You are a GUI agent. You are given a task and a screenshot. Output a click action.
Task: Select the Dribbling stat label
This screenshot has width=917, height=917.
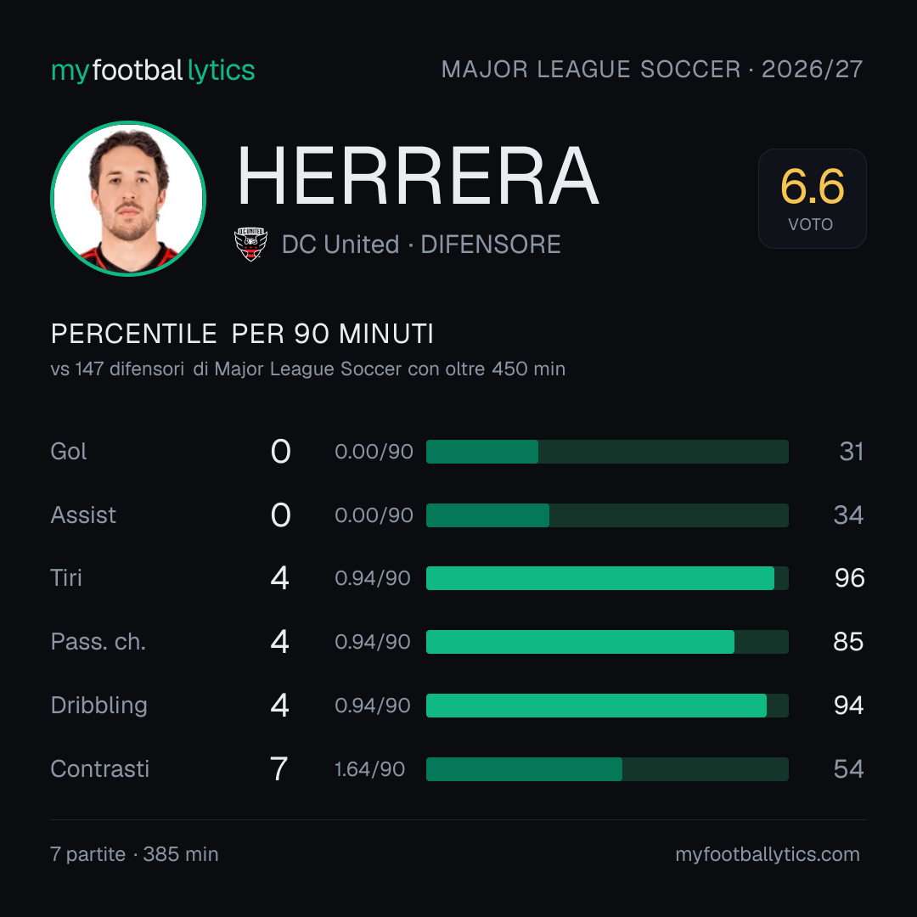click(98, 706)
